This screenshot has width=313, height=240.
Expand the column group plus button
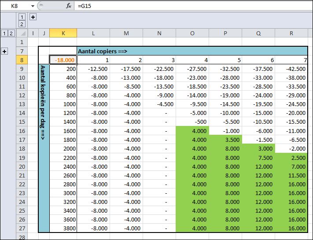[33, 17]
